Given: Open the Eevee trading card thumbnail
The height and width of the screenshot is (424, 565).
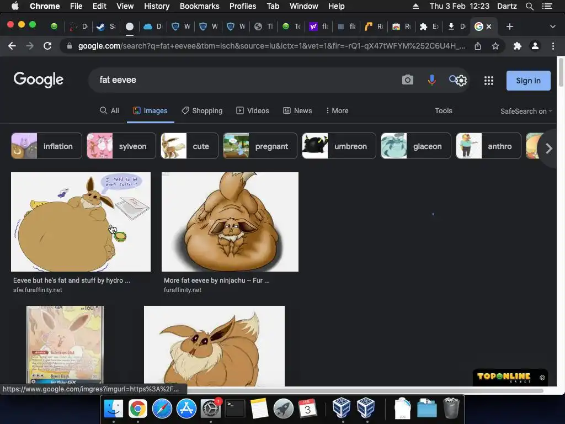Looking at the screenshot, I should tap(65, 345).
